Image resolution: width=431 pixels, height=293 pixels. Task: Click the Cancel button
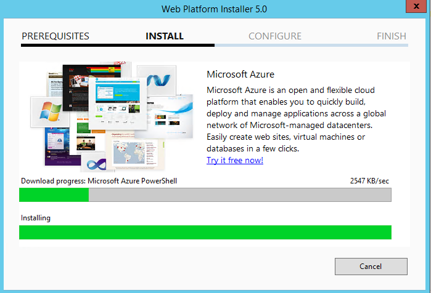click(371, 267)
